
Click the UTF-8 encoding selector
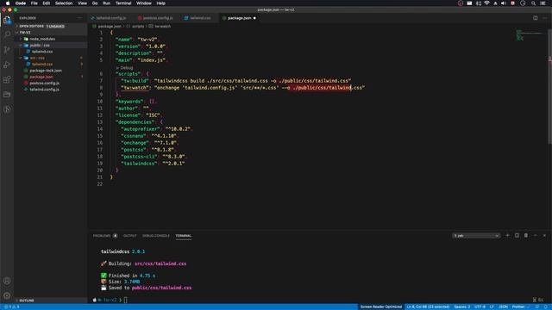pos(480,307)
